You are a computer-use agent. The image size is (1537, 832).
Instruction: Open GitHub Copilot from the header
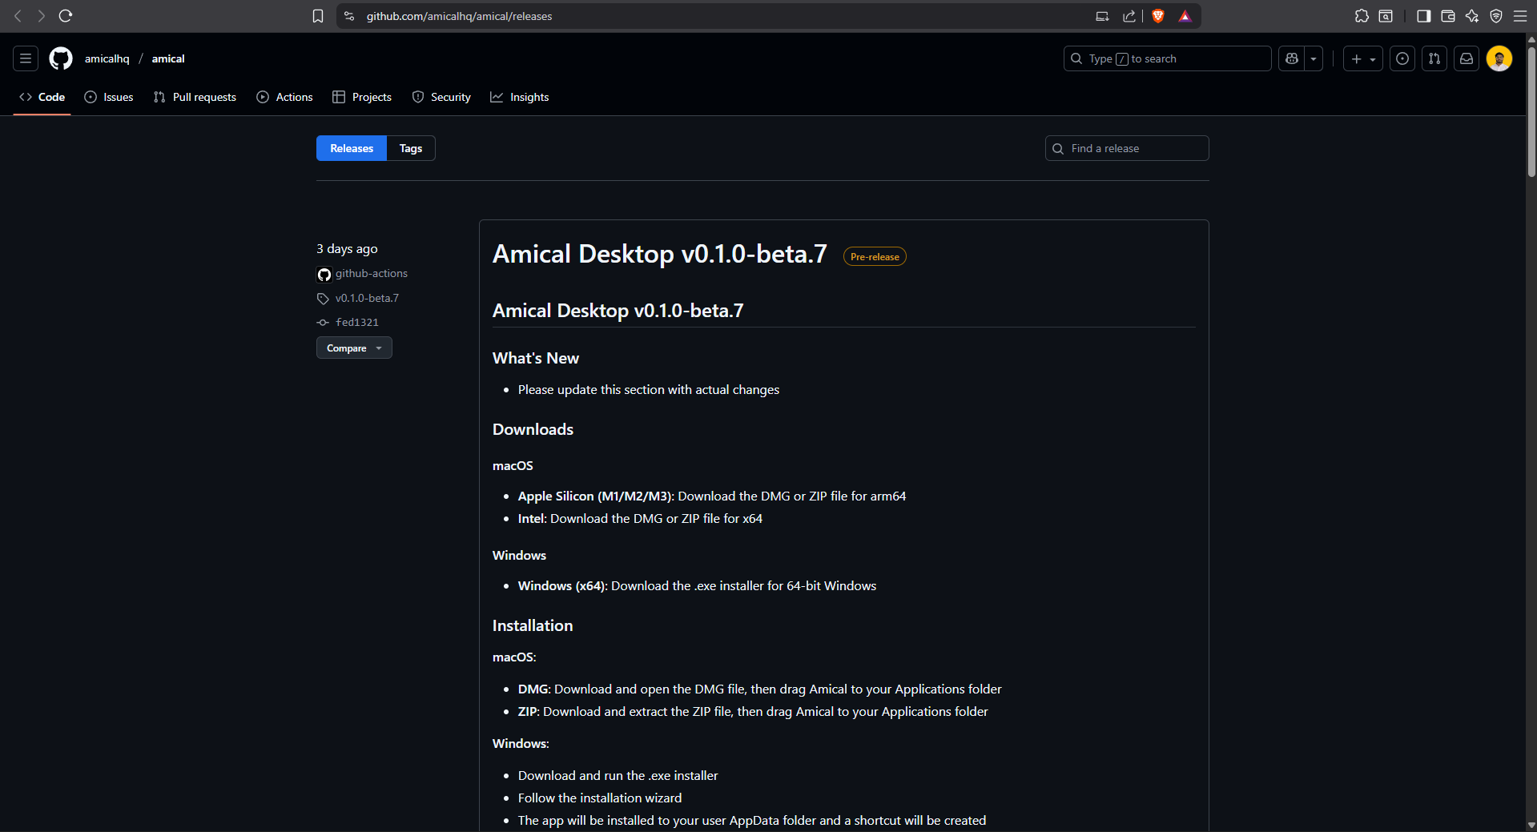tap(1290, 58)
